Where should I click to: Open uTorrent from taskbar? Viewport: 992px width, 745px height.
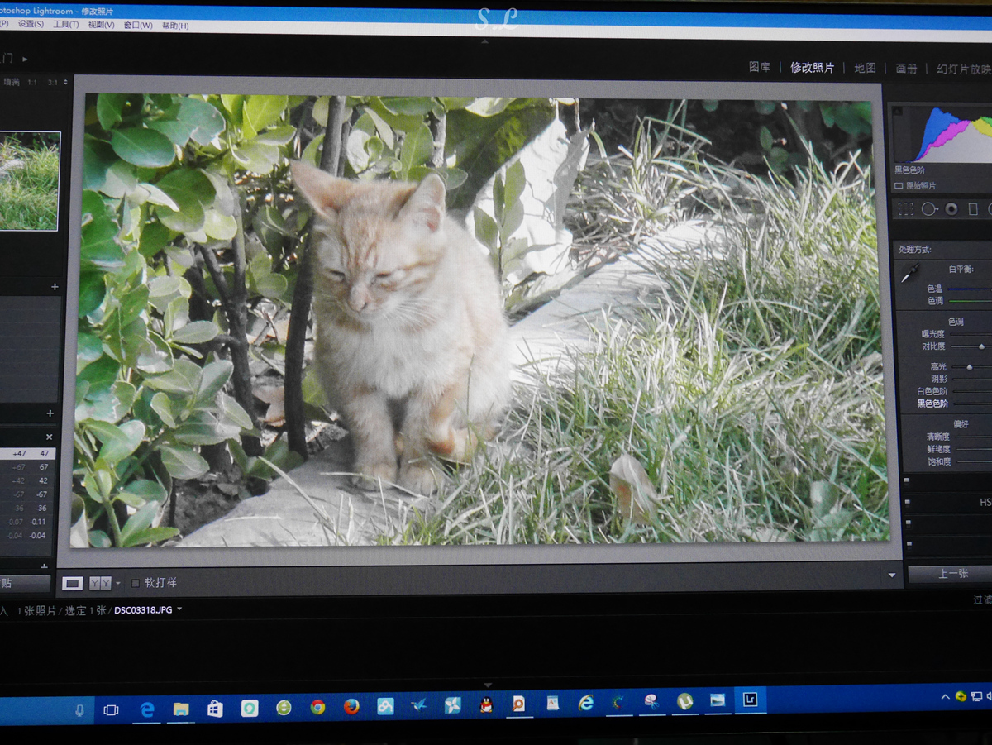click(684, 701)
